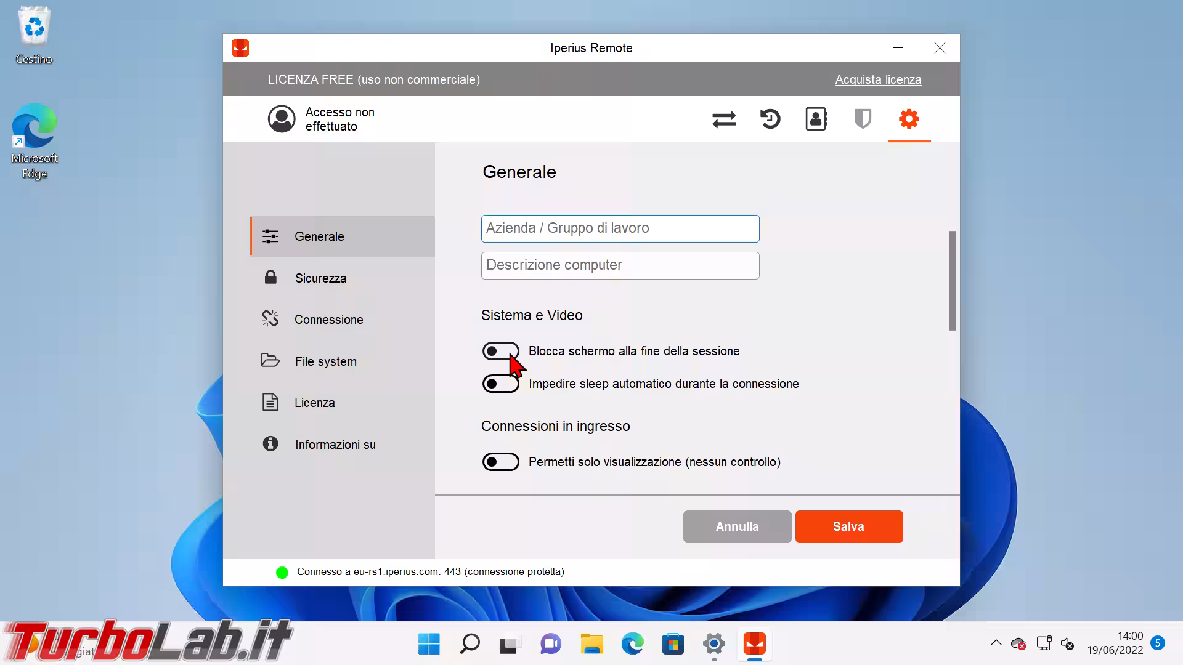
Task: Show hidden system tray icons chevron
Action: coord(996,643)
